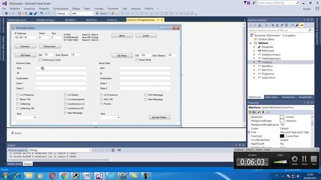Click the Disconnect button on the form
Image resolution: width=321 pixels, height=180 pixels.
[x=50, y=46]
